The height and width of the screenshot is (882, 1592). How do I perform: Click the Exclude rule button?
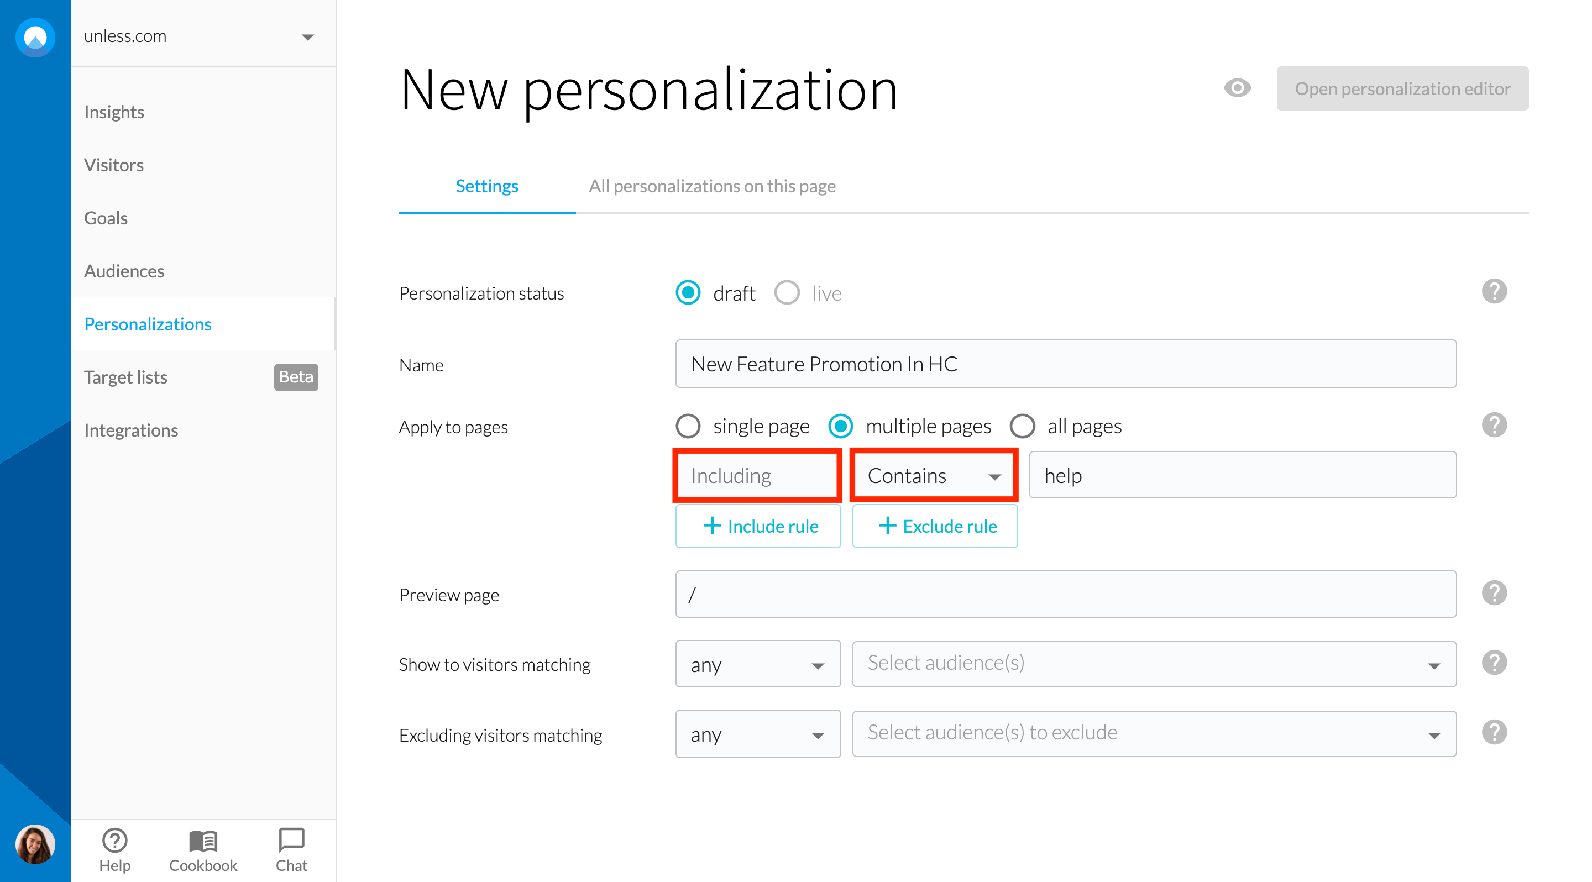pyautogui.click(x=934, y=526)
